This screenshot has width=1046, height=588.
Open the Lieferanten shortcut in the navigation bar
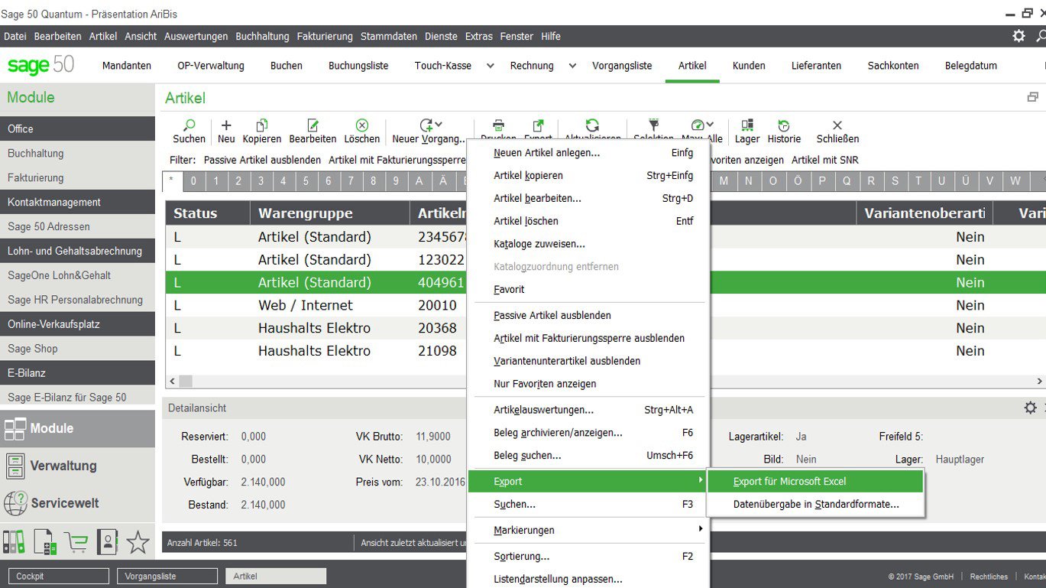[817, 66]
